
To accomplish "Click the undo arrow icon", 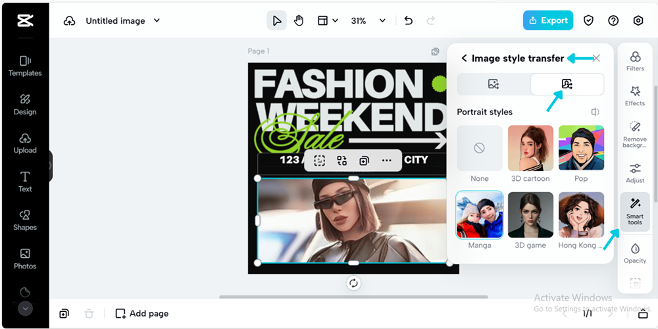I will click(x=408, y=20).
